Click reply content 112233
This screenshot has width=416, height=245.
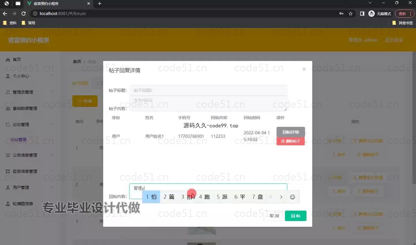click(218, 136)
